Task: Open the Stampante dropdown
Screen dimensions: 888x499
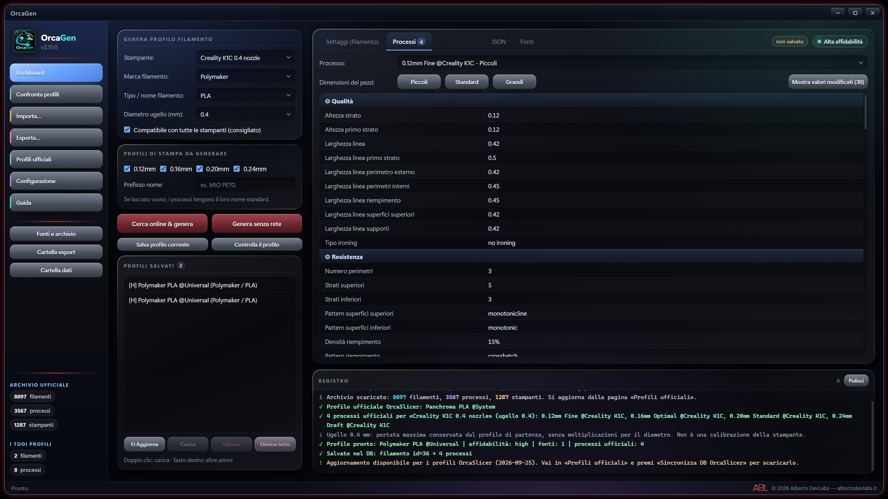Action: pyautogui.click(x=245, y=58)
